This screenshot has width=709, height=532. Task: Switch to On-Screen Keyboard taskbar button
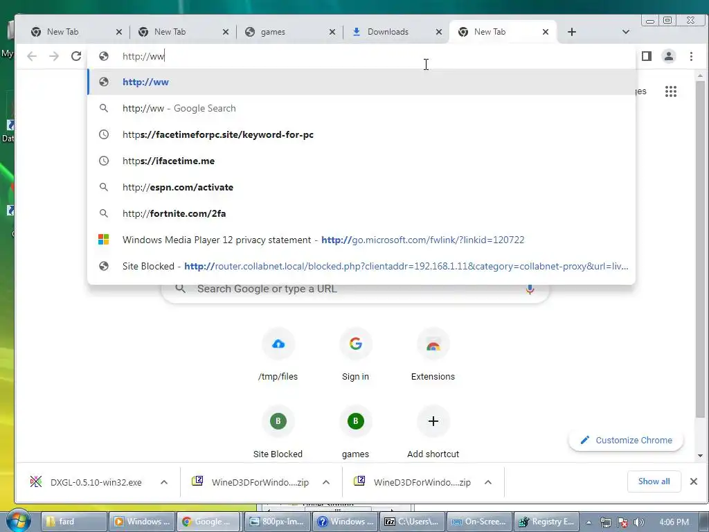click(x=479, y=522)
